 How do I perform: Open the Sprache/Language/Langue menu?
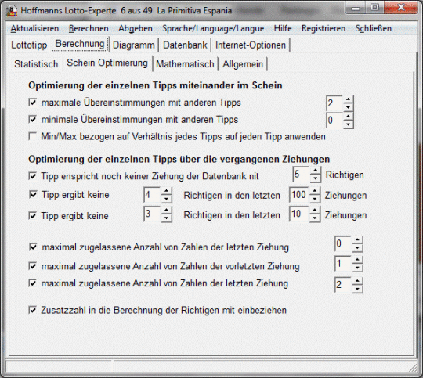click(x=213, y=28)
